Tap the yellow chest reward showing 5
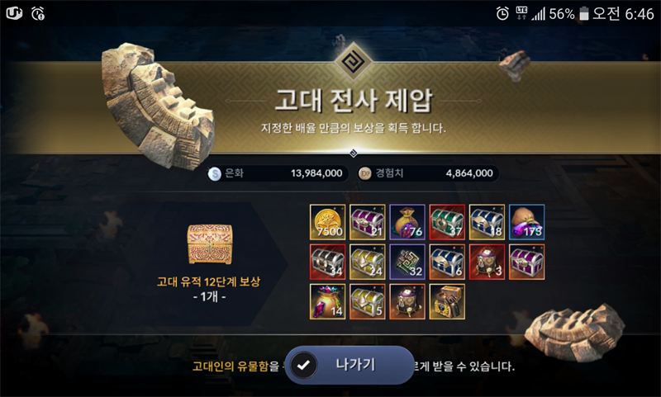The height and width of the screenshot is (397, 661). (368, 301)
